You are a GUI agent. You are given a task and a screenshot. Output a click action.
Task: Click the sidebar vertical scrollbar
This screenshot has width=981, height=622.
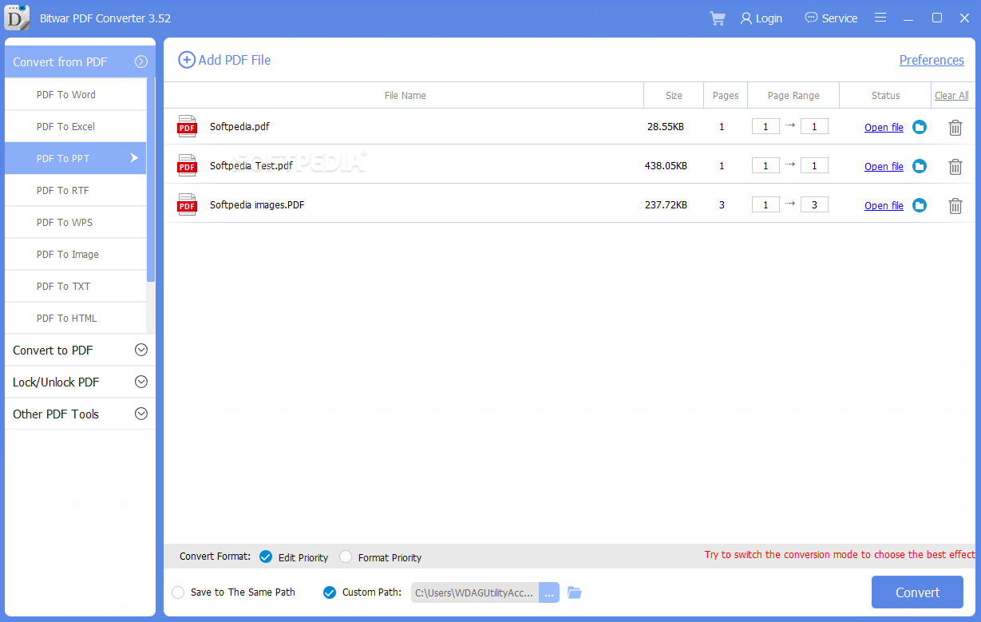(x=151, y=180)
